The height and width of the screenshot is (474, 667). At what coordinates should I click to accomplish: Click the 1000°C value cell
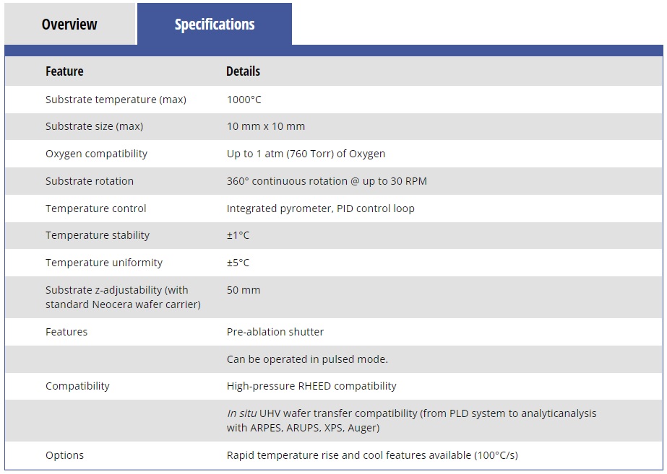(x=244, y=100)
